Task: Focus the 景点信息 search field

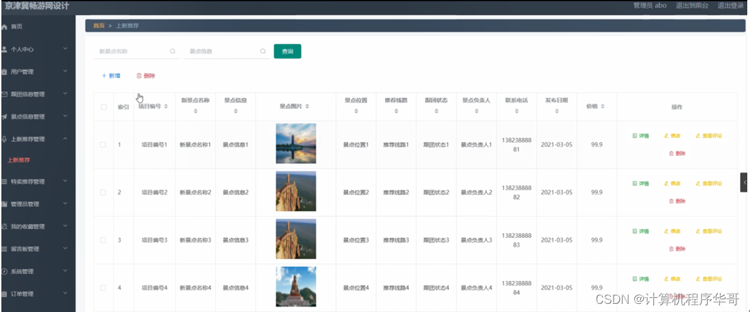Action: tap(225, 51)
